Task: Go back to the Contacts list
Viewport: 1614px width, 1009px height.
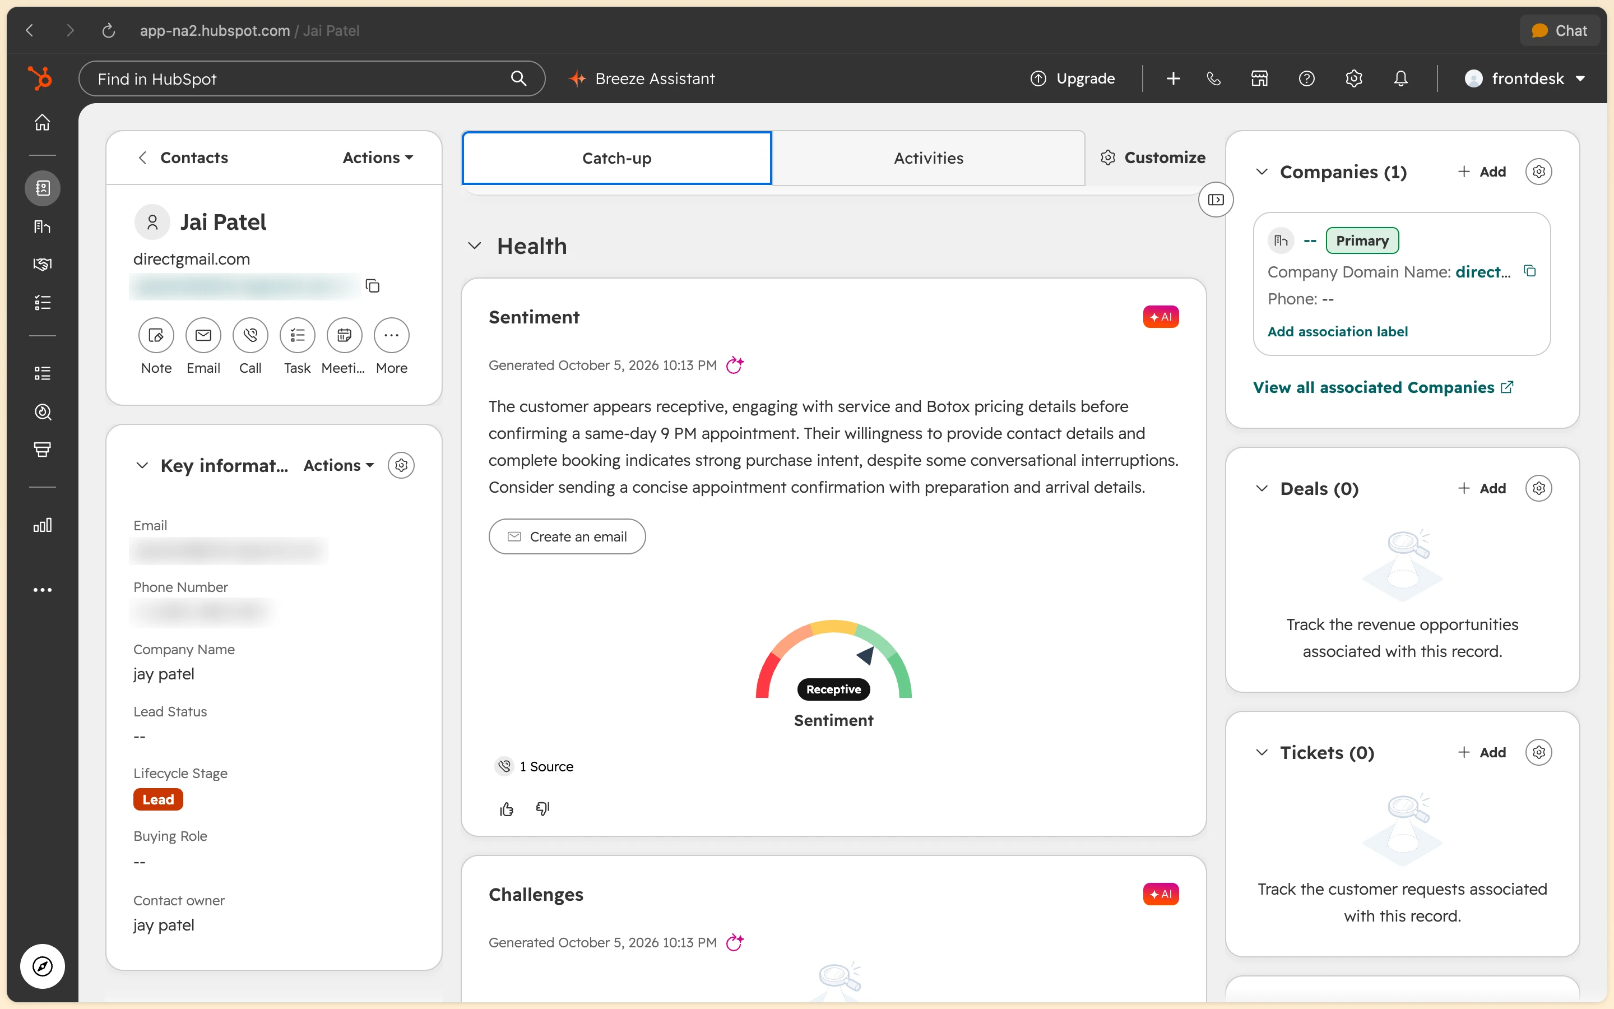Action: (x=183, y=158)
